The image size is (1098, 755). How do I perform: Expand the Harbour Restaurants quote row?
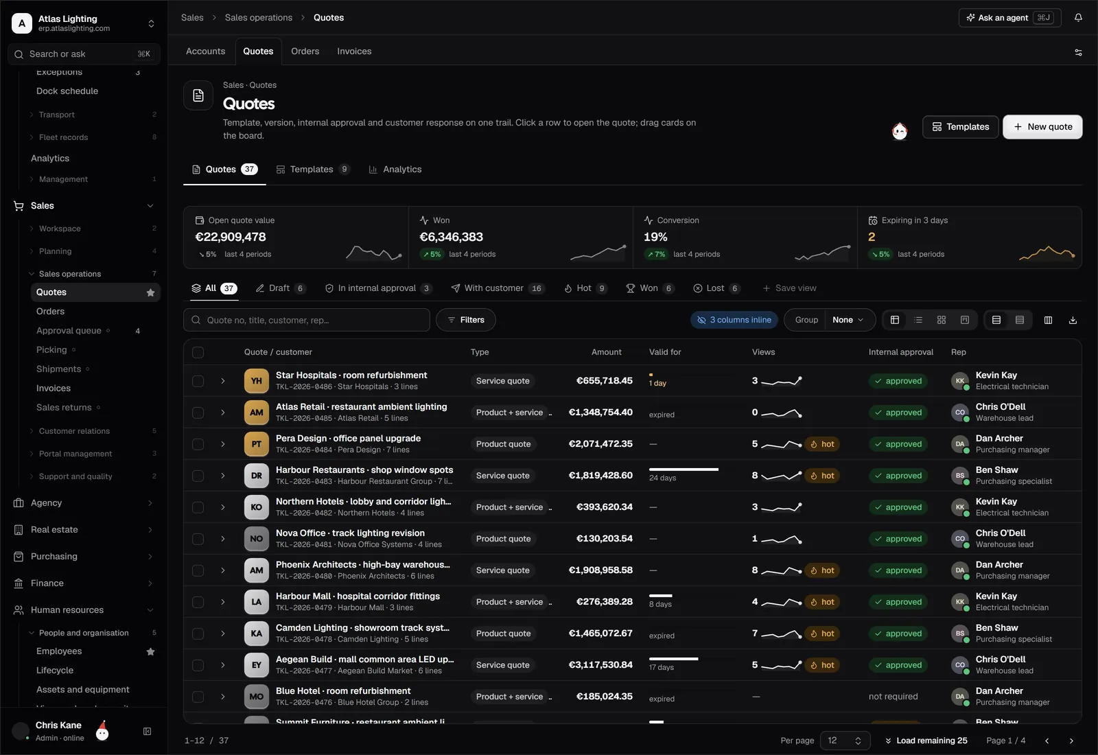click(x=223, y=476)
